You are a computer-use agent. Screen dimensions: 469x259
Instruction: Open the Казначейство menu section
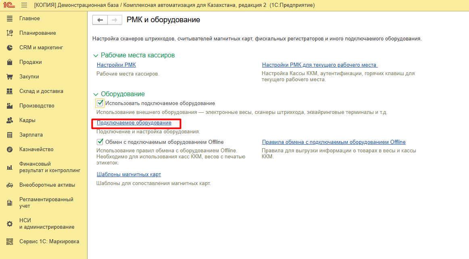pos(36,150)
